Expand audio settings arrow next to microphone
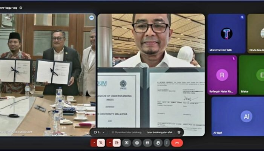Image resolution: width=264 pixels, height=151 pixels. 94,143
